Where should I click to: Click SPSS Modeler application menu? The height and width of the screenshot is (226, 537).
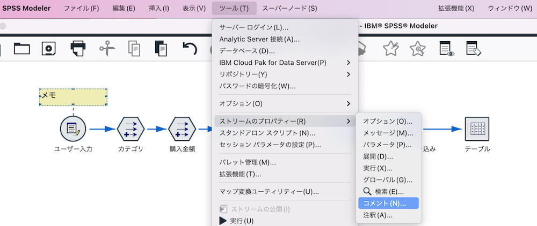(26, 9)
